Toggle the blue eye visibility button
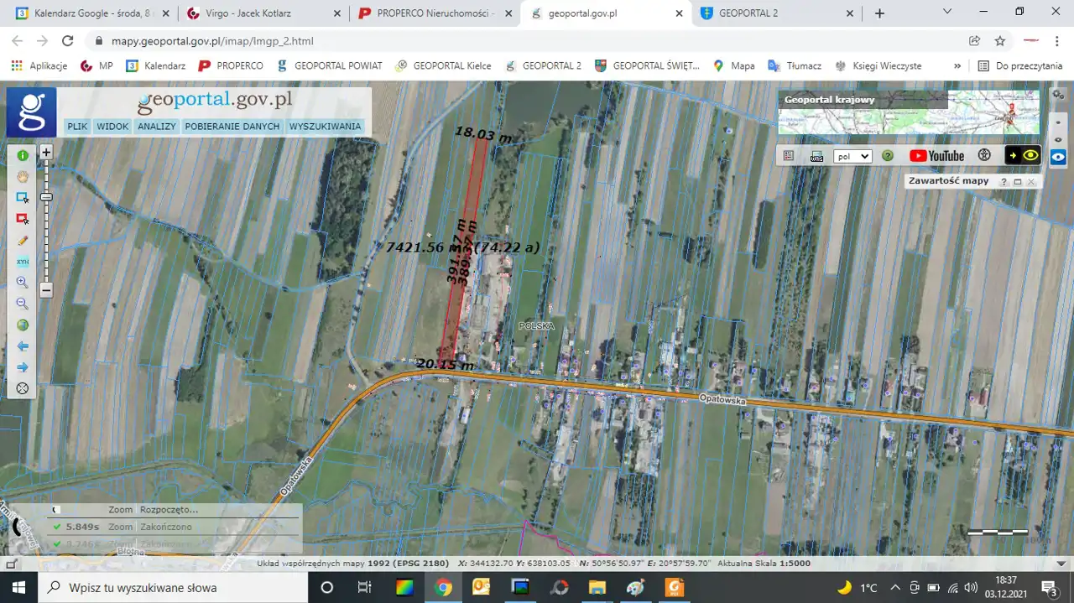Image resolution: width=1074 pixels, height=603 pixels. pos(1058,157)
